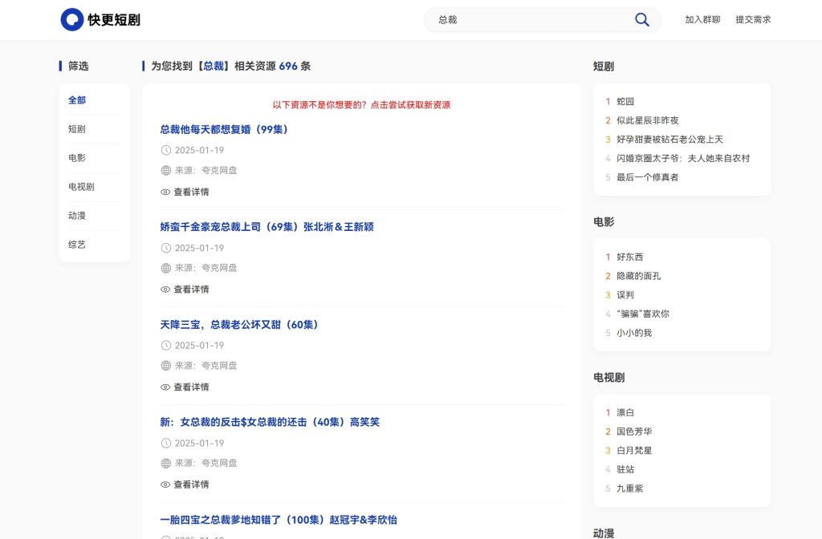
Task: Open the 提交需求 header link
Action: pos(753,20)
